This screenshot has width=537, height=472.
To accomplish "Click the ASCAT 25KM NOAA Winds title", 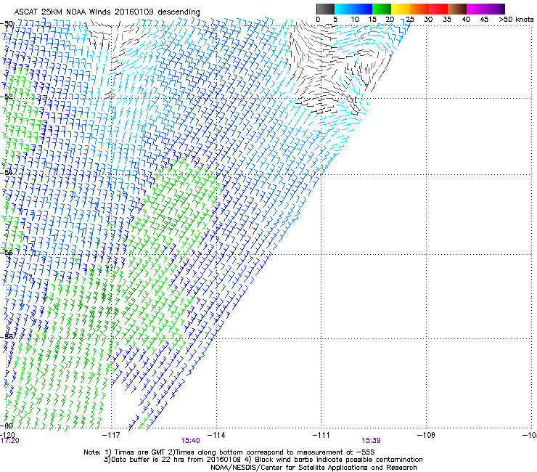I will (x=107, y=12).
